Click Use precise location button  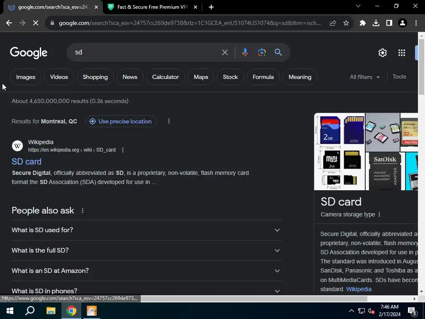click(x=121, y=121)
